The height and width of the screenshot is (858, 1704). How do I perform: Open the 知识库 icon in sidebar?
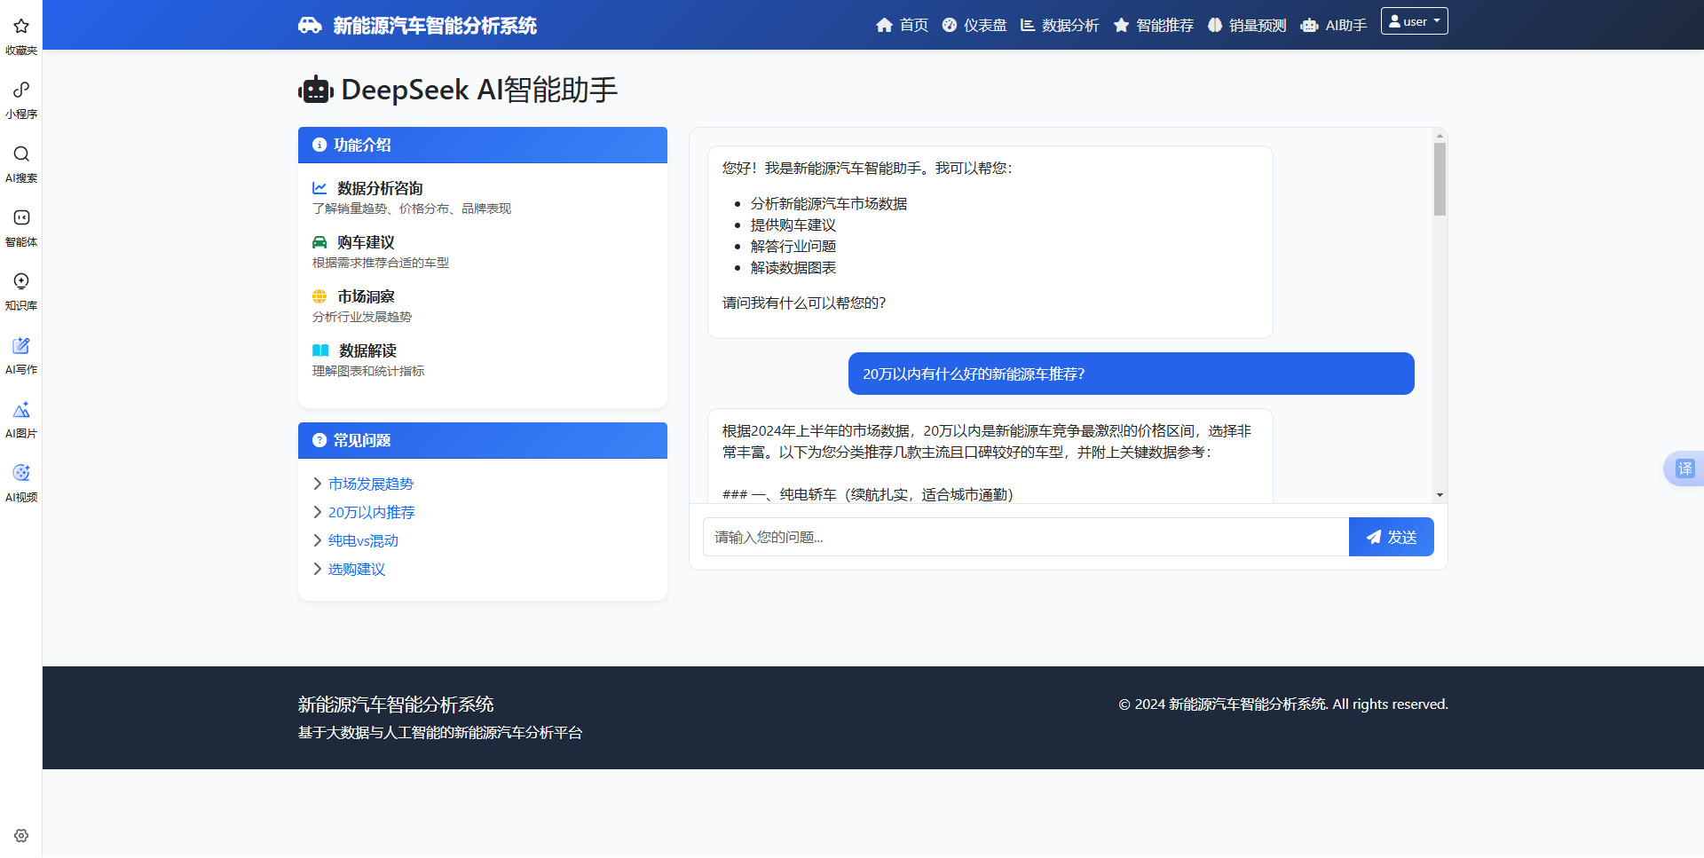[21, 281]
